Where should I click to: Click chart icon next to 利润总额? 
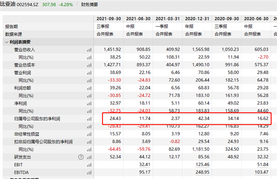89,88
